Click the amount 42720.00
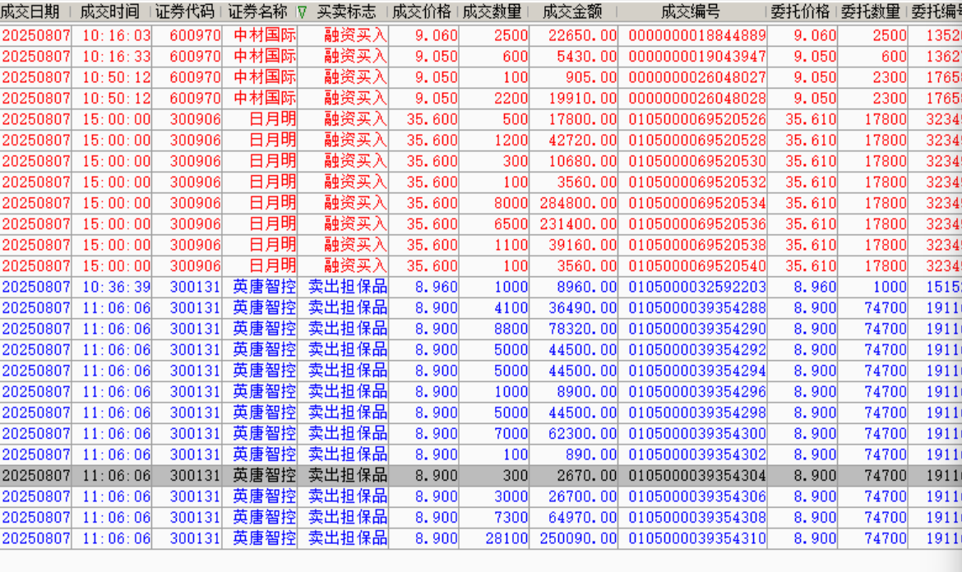The width and height of the screenshot is (962, 572). pos(582,140)
